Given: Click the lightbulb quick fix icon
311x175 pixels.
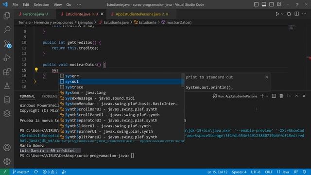Looking at the screenshot, I should point(36,70).
